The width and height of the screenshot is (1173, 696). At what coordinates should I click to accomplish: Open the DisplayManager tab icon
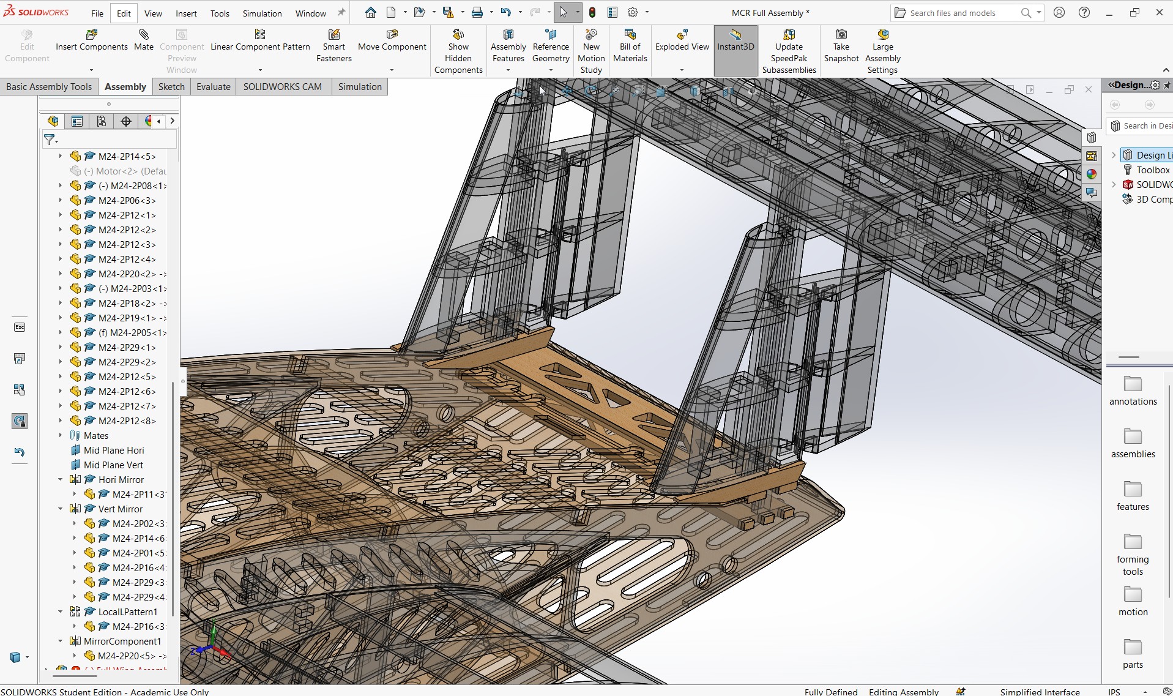(149, 121)
